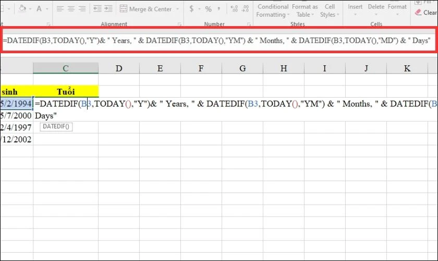Click the DATEDIF() function tooltip
The width and height of the screenshot is (438, 261).
click(x=56, y=127)
